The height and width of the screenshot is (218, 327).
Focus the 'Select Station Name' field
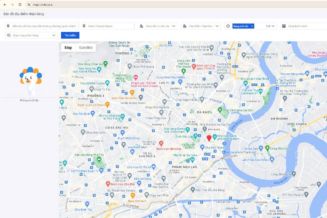(x=109, y=26)
